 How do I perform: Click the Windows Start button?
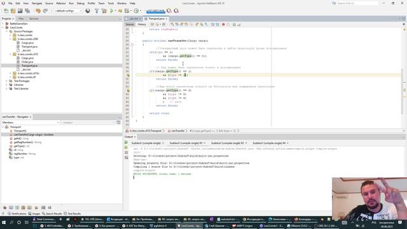pyautogui.click(x=4, y=223)
